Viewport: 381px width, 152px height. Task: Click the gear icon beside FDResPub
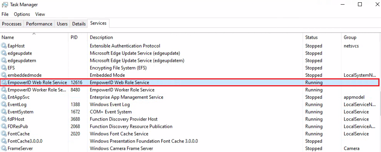point(4,127)
